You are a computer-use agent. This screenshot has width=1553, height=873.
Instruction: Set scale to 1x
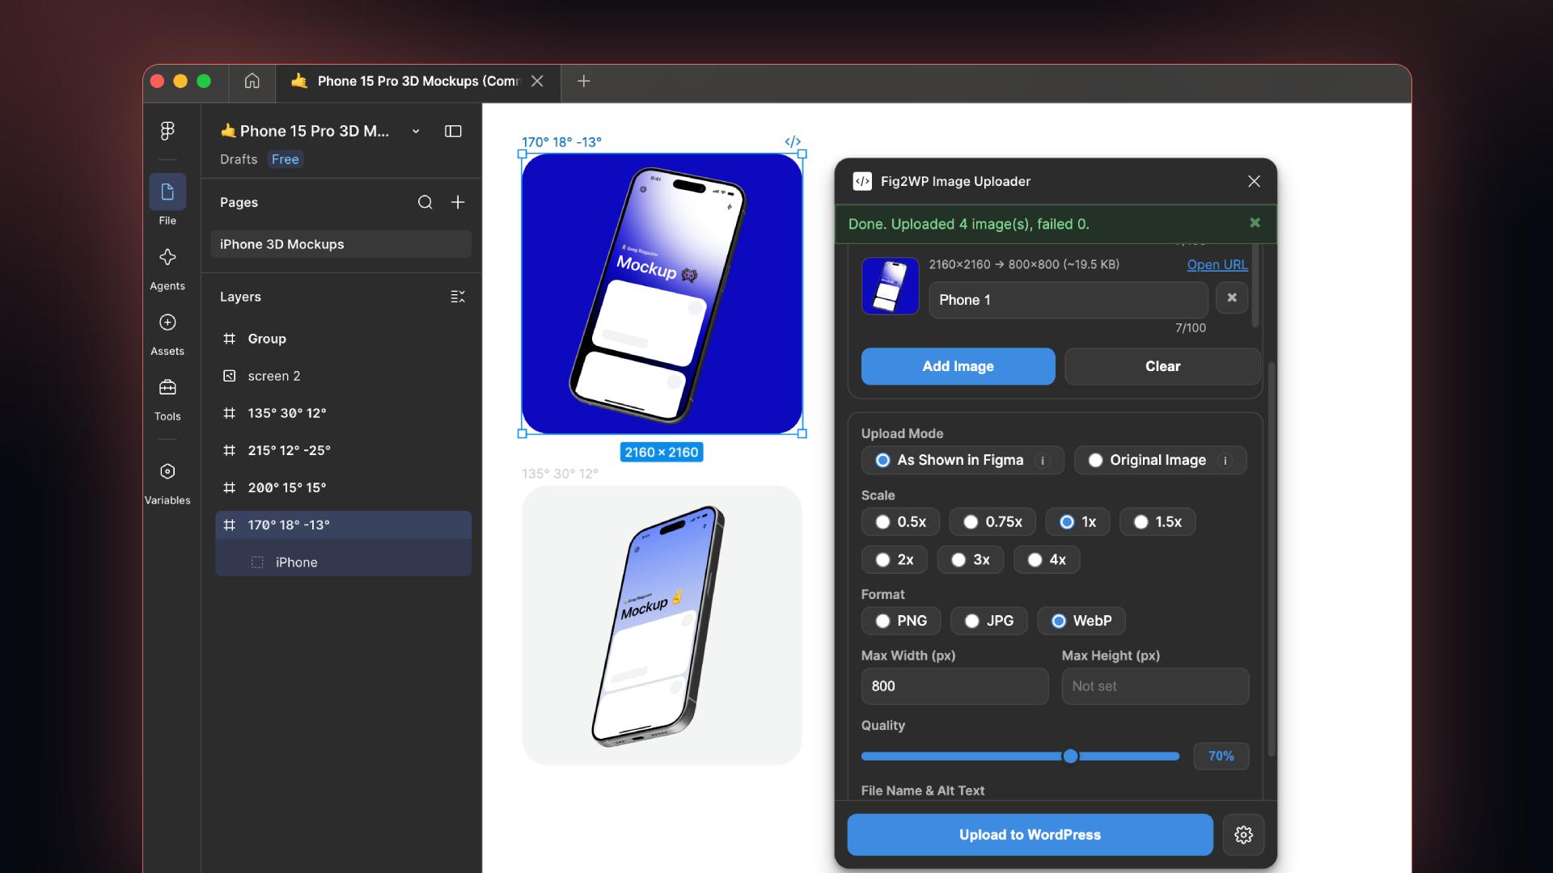pyautogui.click(x=1077, y=521)
